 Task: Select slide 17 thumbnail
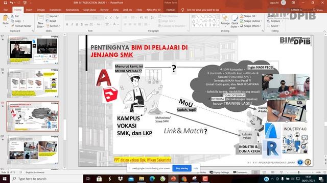[x=33, y=50]
